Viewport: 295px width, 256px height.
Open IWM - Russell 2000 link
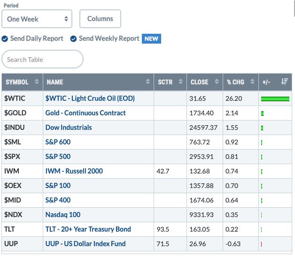[74, 171]
